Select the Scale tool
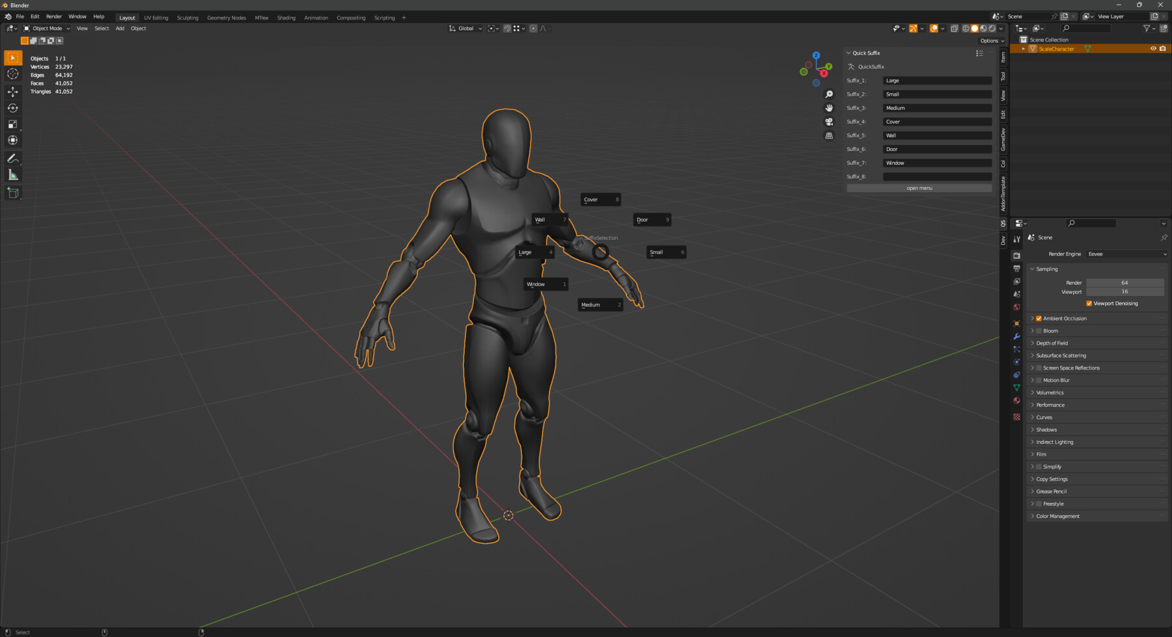Image resolution: width=1172 pixels, height=637 pixels. click(x=13, y=124)
